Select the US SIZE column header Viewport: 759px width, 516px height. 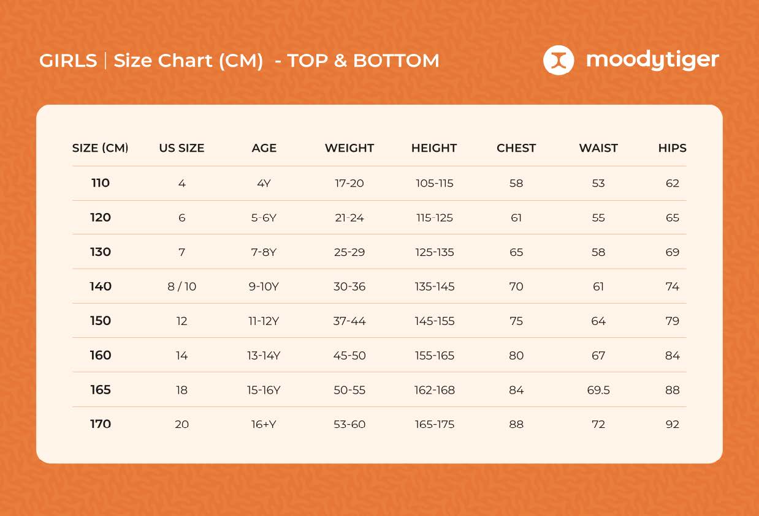[x=181, y=148]
